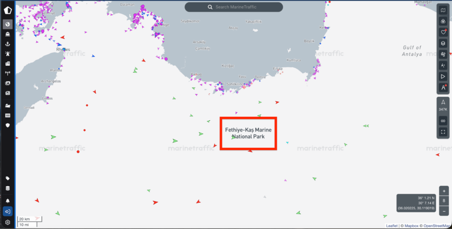Image resolution: width=452 pixels, height=229 pixels.
Task: Open the map type selector
Action: point(443,11)
